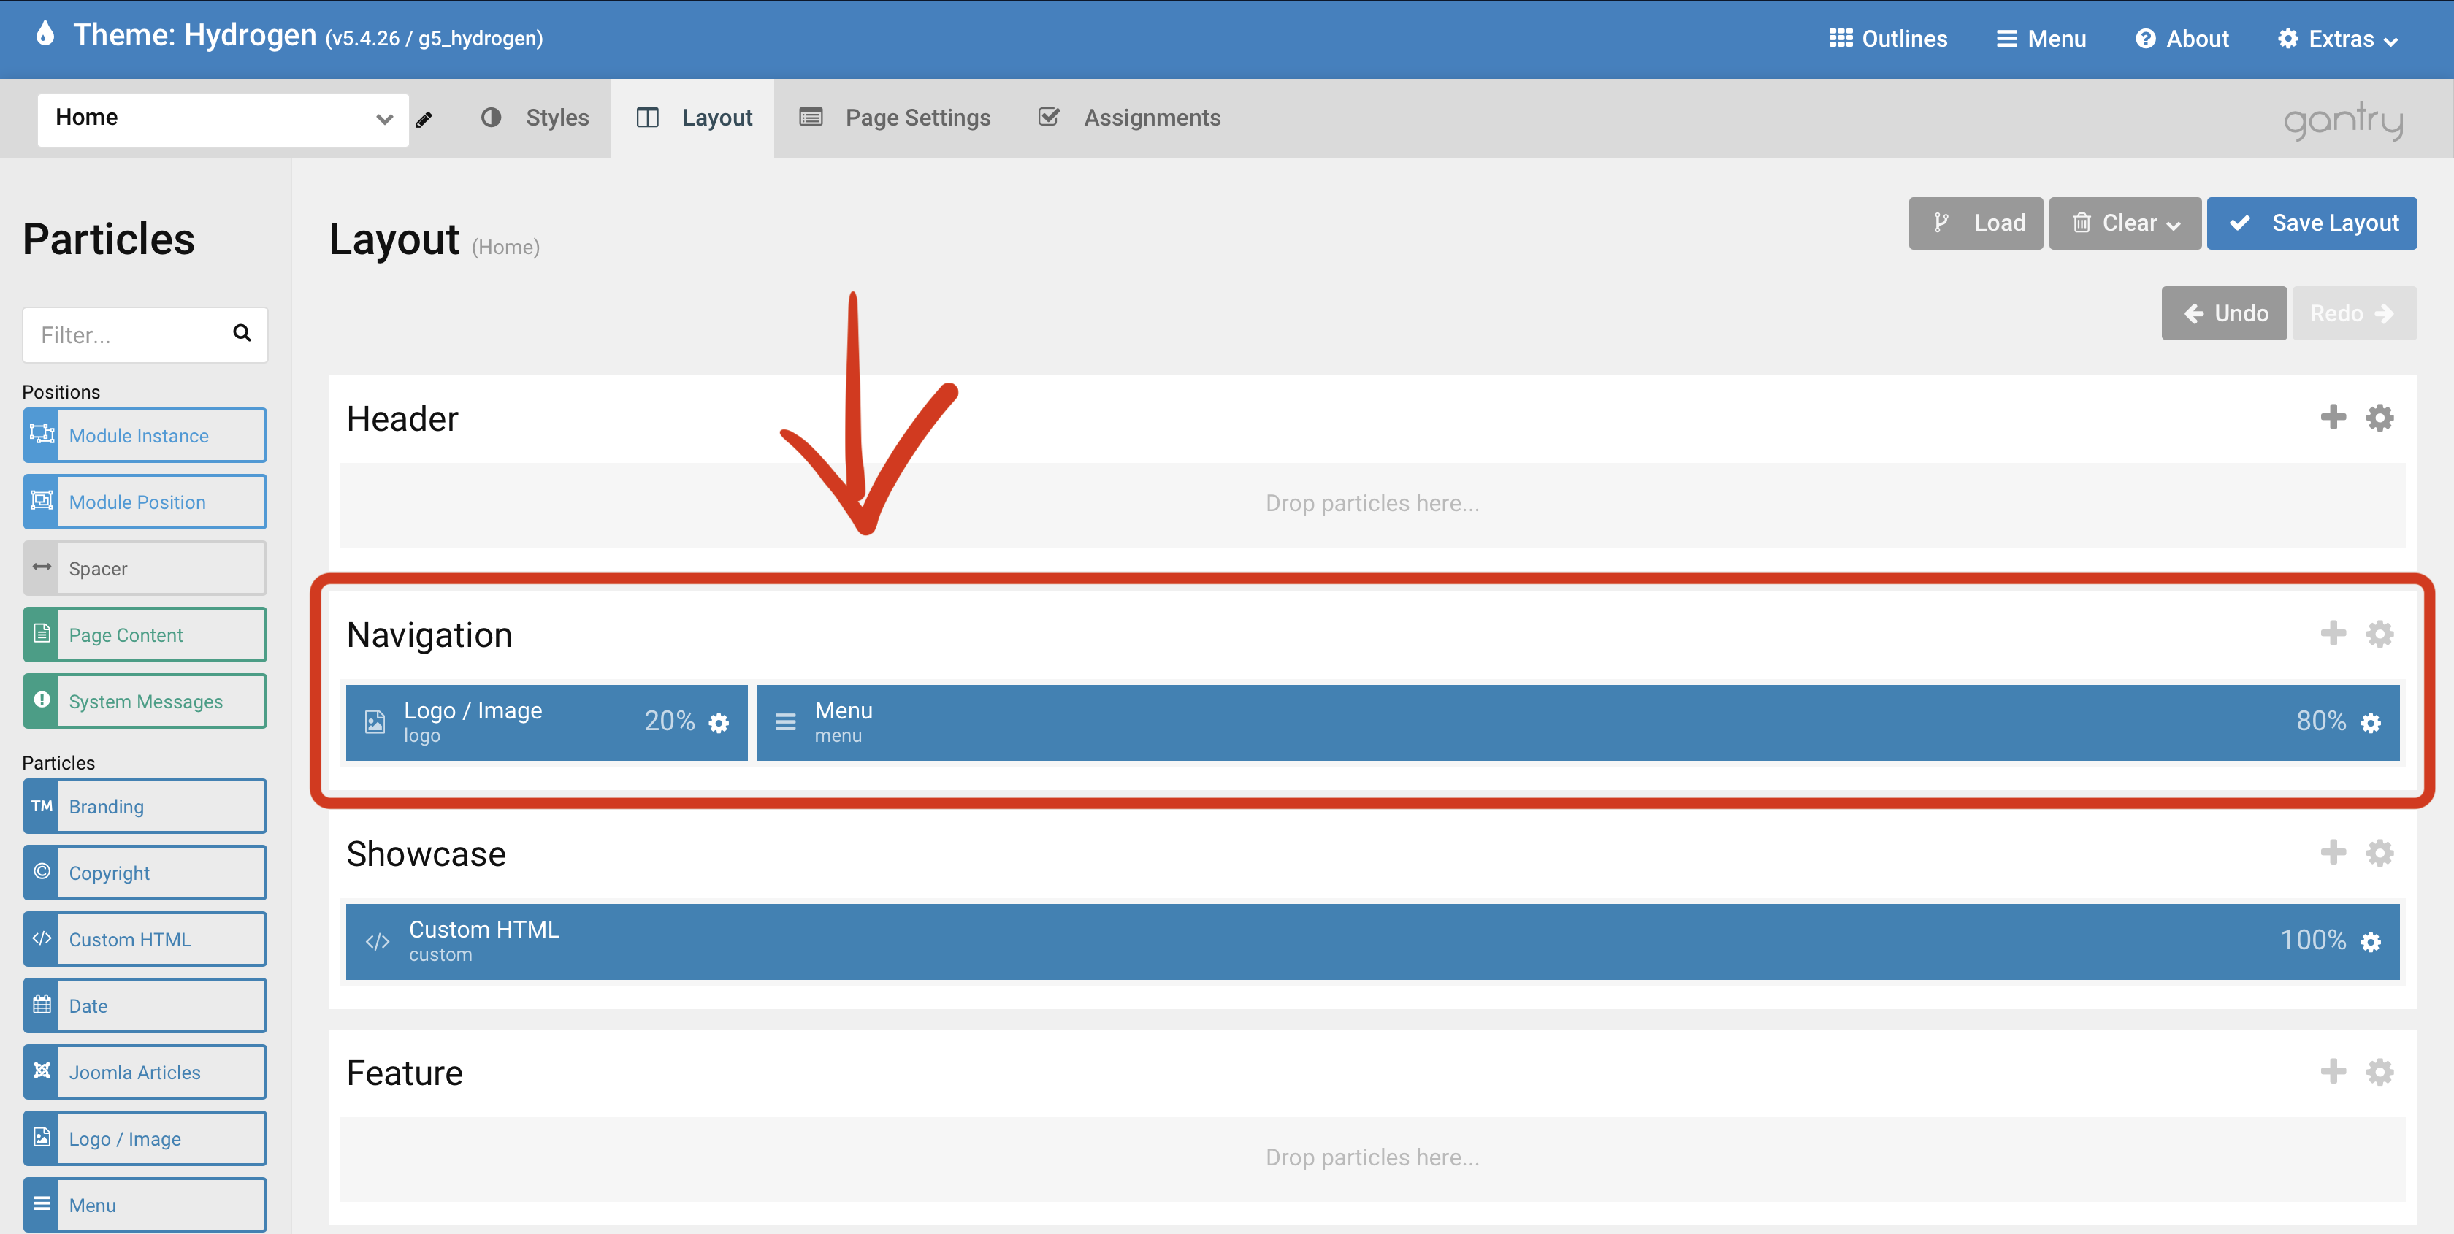
Task: Click the Navigation section title
Action: click(x=429, y=634)
